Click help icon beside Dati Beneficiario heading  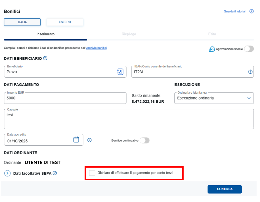[x=45, y=58]
